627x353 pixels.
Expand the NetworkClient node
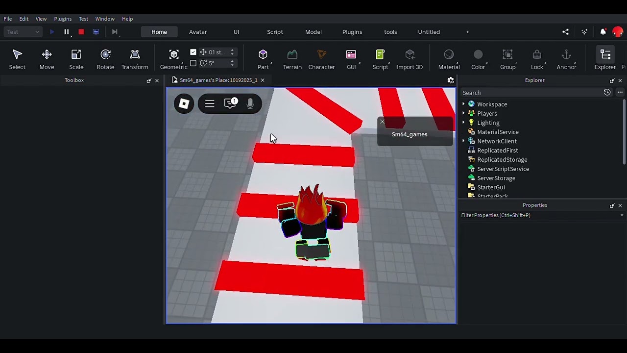[463, 141]
